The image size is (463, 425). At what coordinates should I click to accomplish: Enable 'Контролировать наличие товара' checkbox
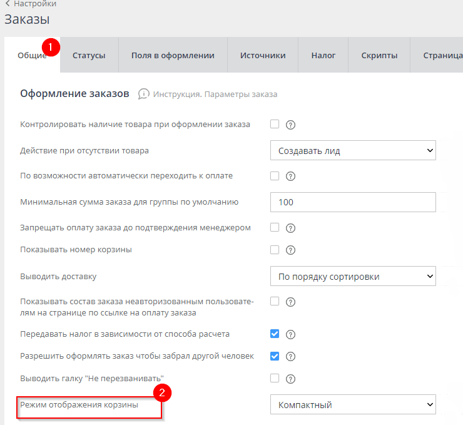click(x=275, y=124)
